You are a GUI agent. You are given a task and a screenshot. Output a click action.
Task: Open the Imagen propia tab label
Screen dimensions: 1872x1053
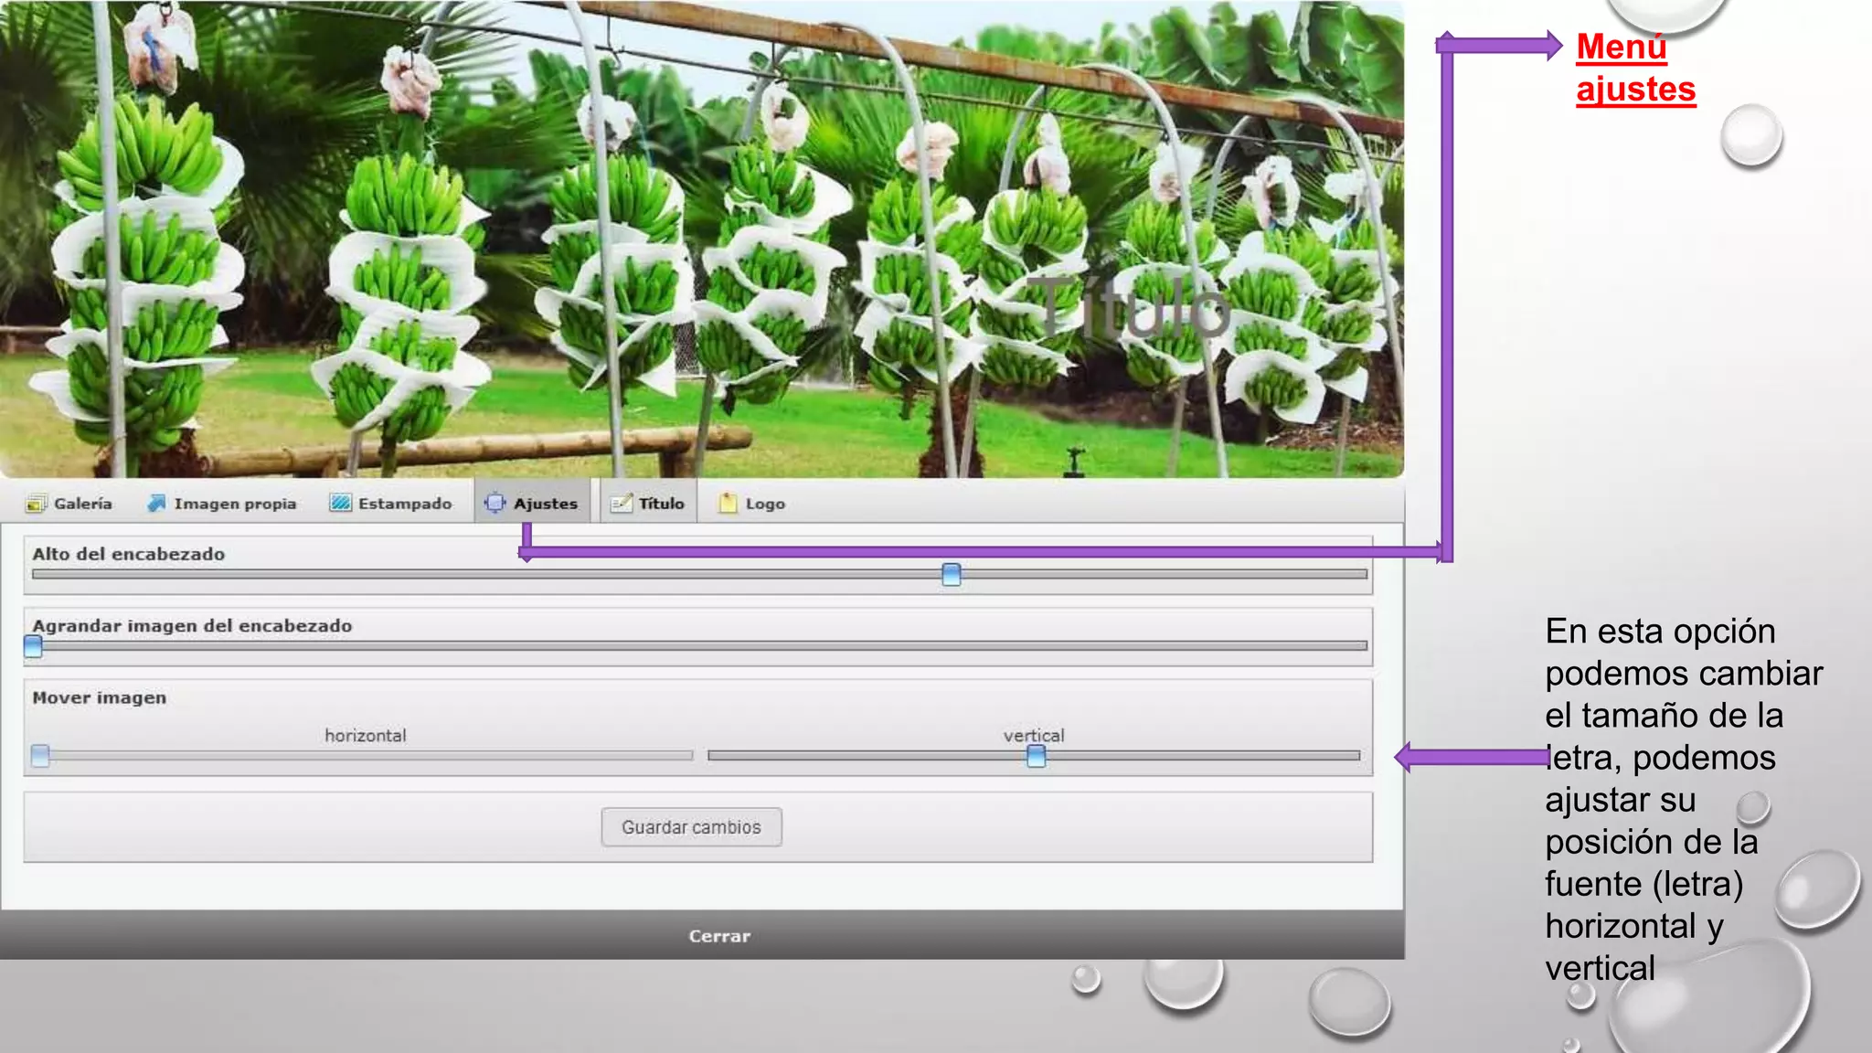[x=235, y=504]
